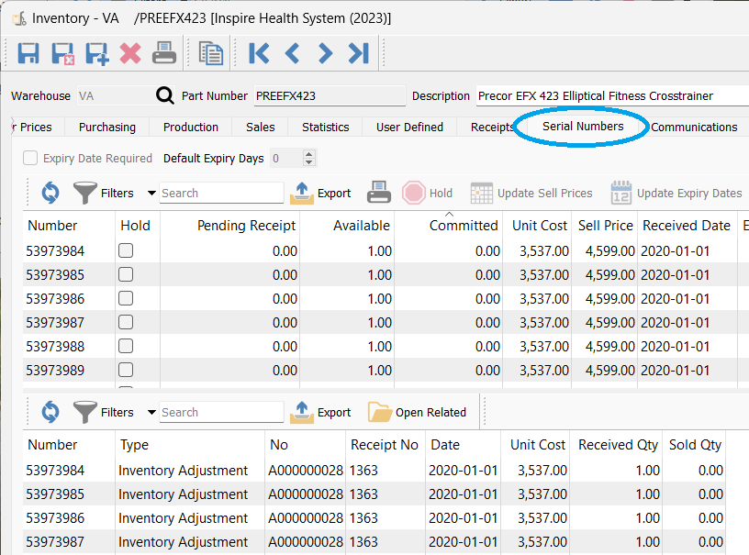Open the upper Filters dropdown arrow
Image resolution: width=749 pixels, height=555 pixels.
click(151, 194)
